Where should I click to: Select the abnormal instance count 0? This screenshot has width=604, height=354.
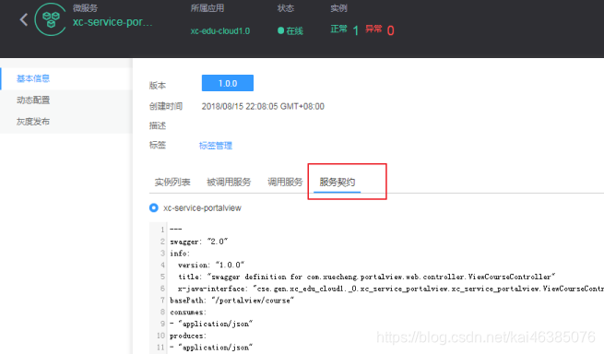[x=391, y=30]
